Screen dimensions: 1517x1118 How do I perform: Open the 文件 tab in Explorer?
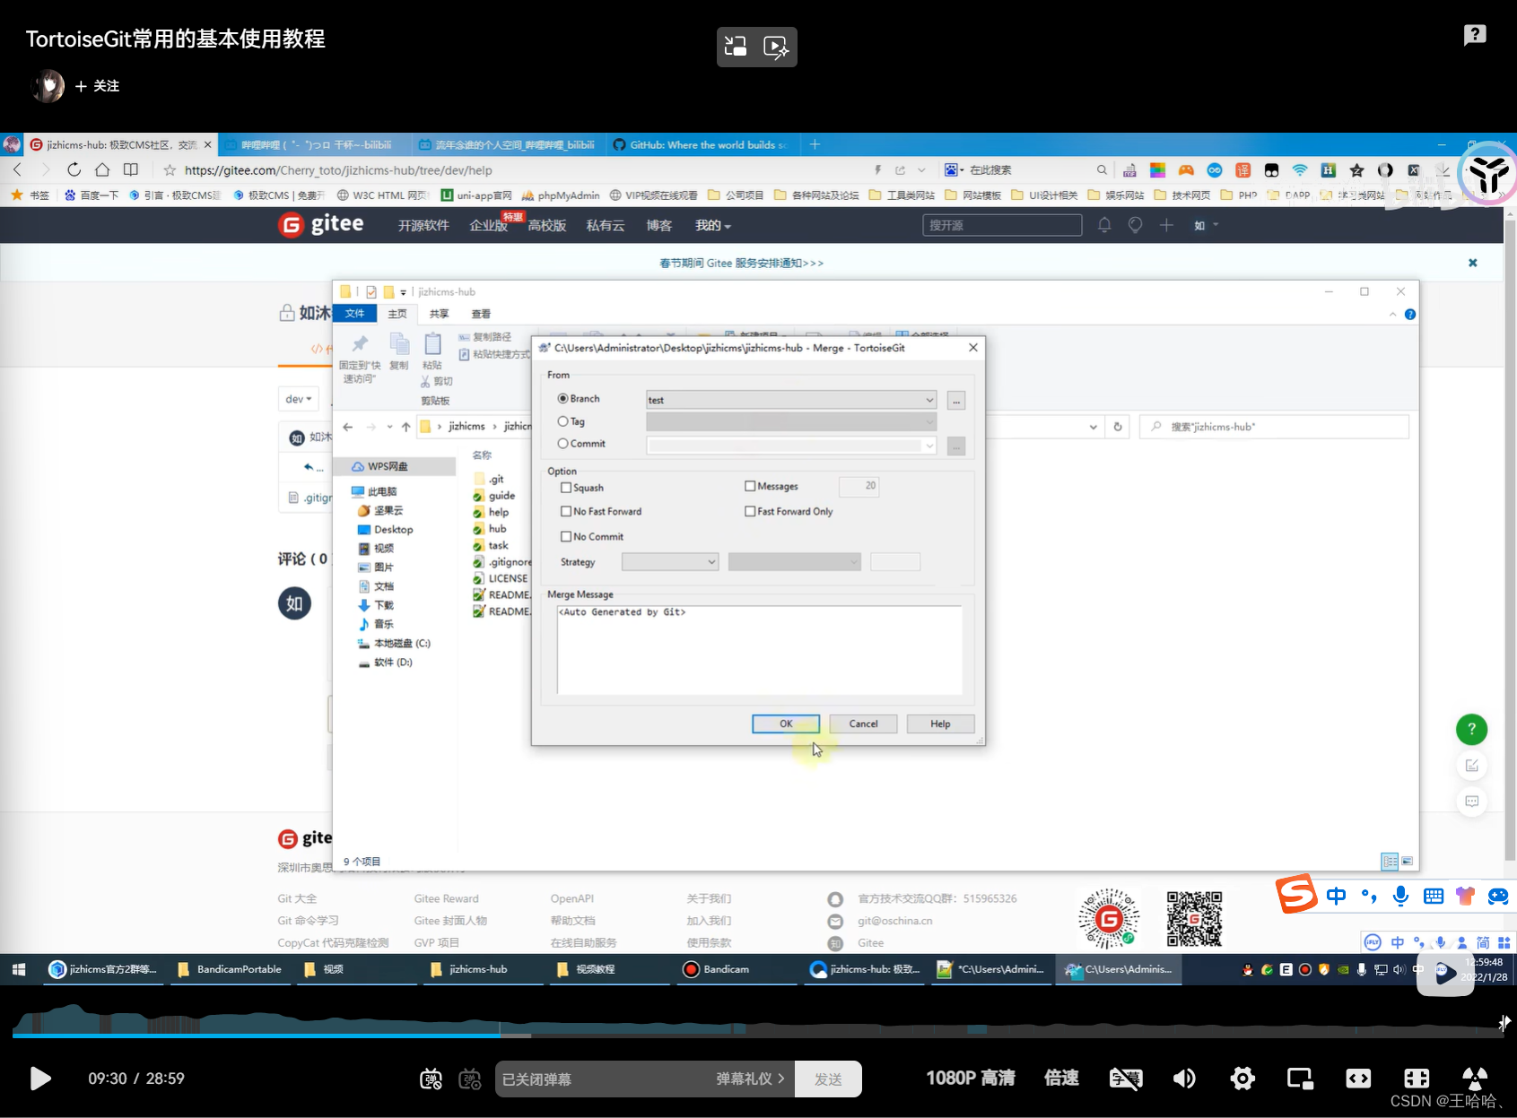(355, 314)
